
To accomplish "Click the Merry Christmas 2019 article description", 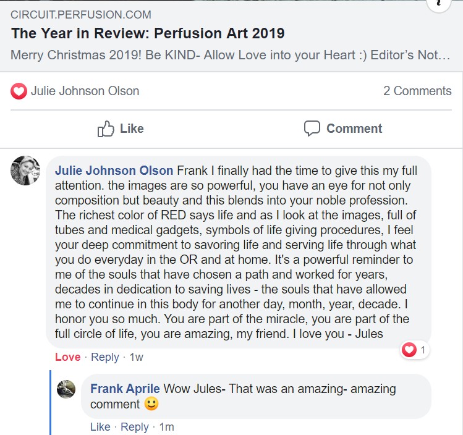I will pos(230,54).
